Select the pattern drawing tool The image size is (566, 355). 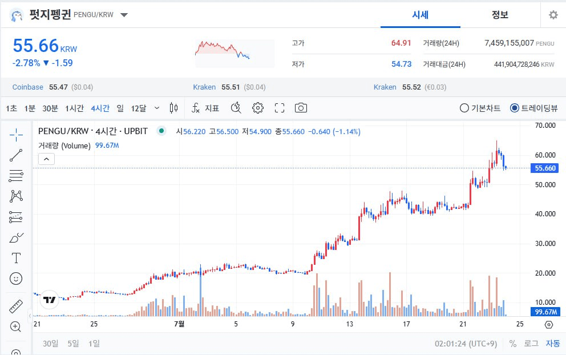[x=16, y=196]
